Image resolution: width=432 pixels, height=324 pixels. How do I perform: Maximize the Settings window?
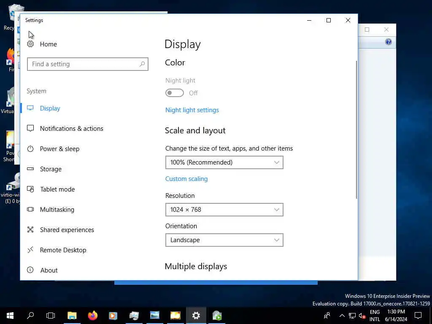(328, 20)
